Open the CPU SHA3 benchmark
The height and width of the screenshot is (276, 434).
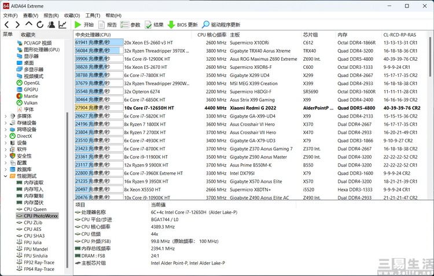34,235
